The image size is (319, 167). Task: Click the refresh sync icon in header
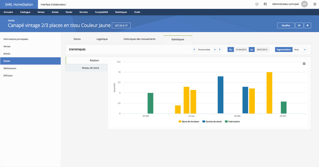coord(257,4)
